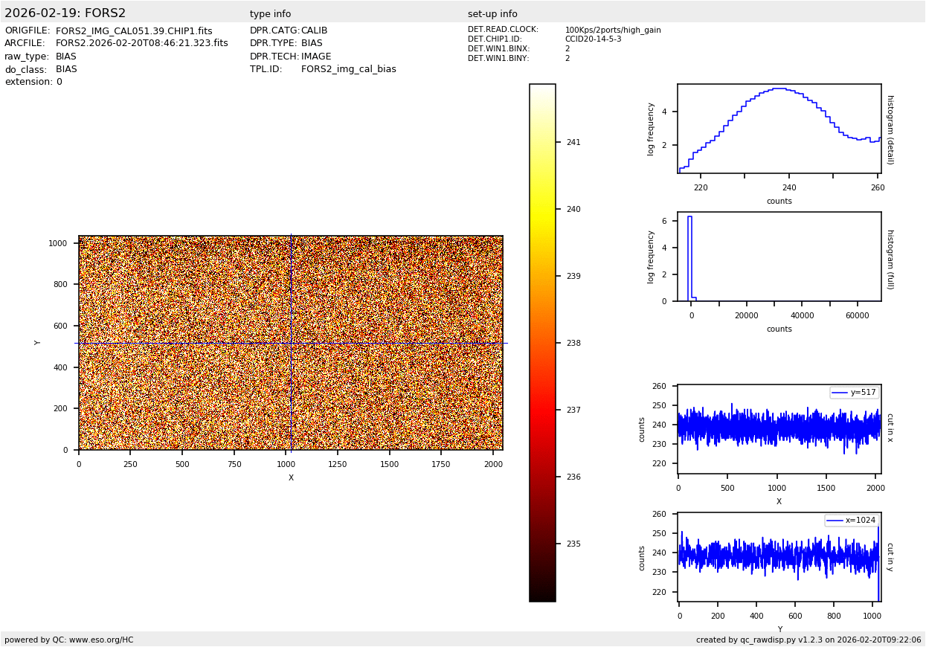
Task: Select the type info header
Action: [x=270, y=14]
